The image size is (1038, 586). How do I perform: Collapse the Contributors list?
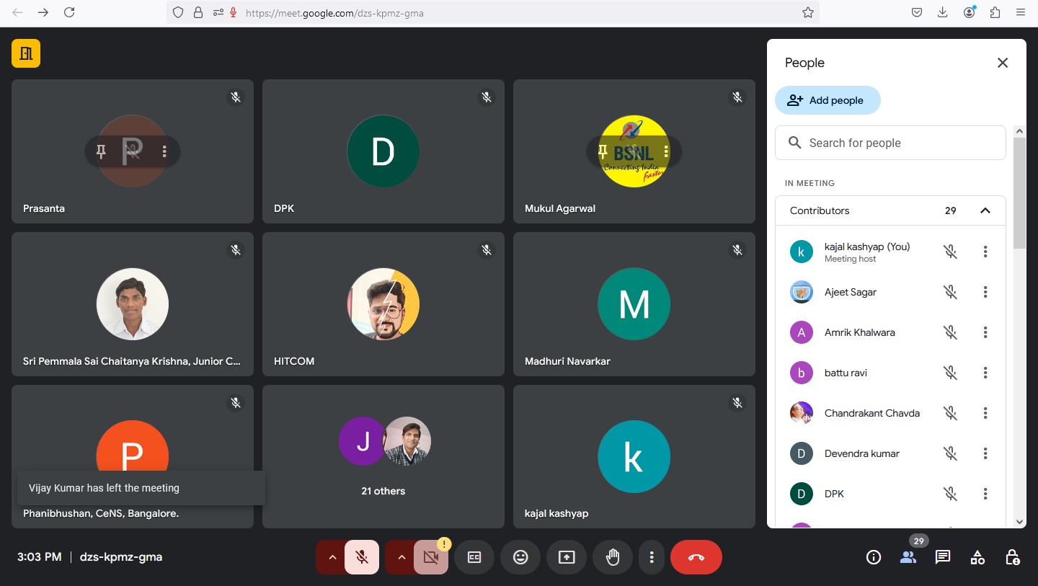tap(985, 210)
